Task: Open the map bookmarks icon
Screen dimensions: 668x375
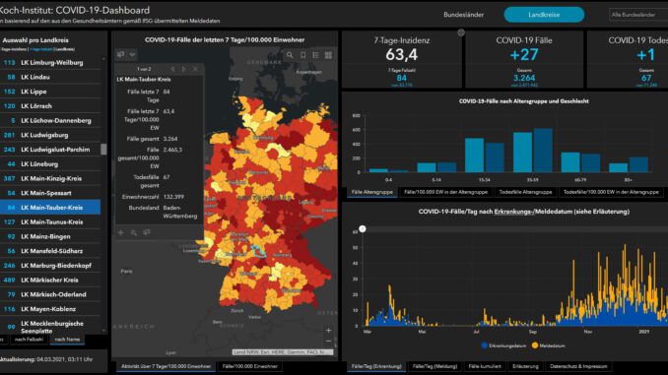Action: [302, 55]
